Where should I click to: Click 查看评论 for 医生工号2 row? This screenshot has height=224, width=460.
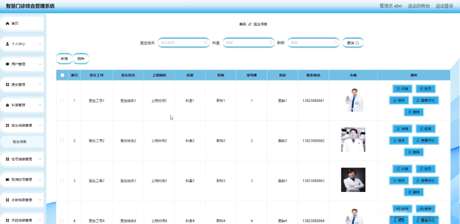click(425, 140)
